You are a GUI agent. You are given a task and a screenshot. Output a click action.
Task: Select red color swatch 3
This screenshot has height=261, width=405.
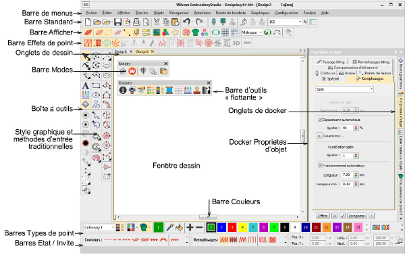[x=232, y=227]
